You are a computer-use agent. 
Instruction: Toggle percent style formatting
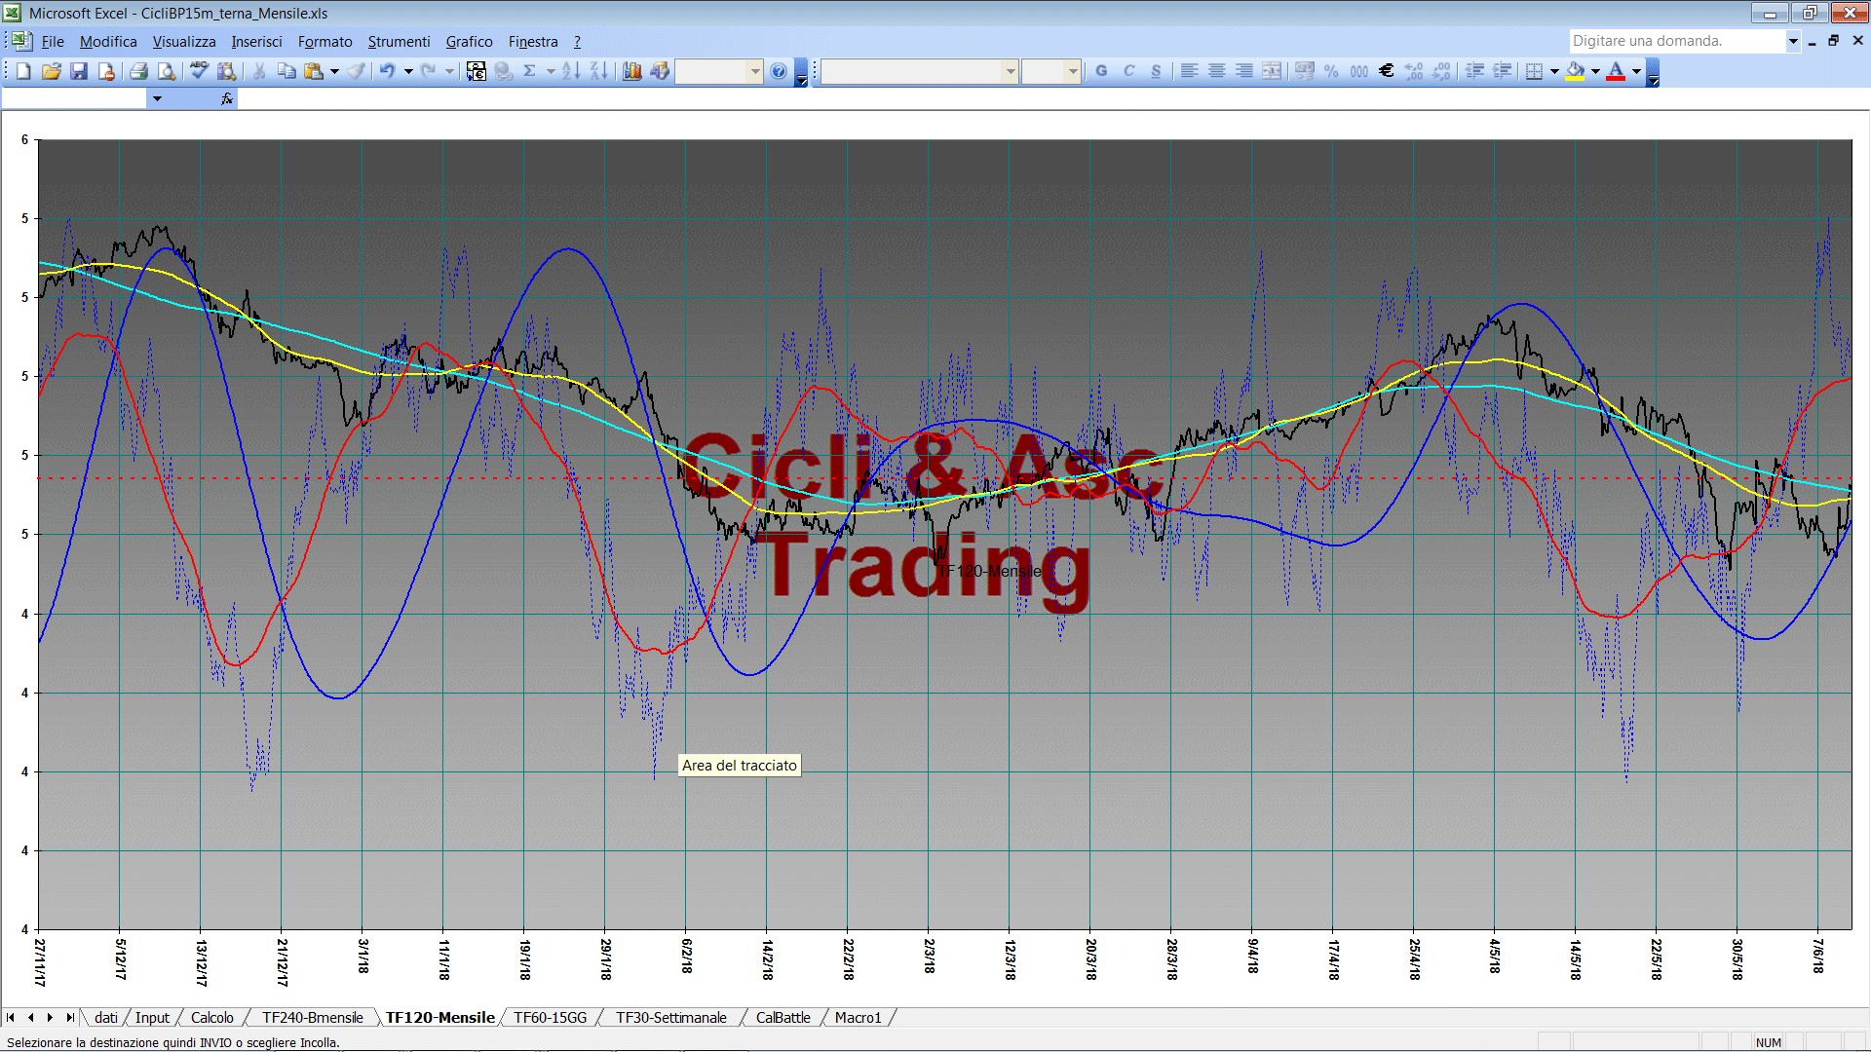coord(1331,71)
